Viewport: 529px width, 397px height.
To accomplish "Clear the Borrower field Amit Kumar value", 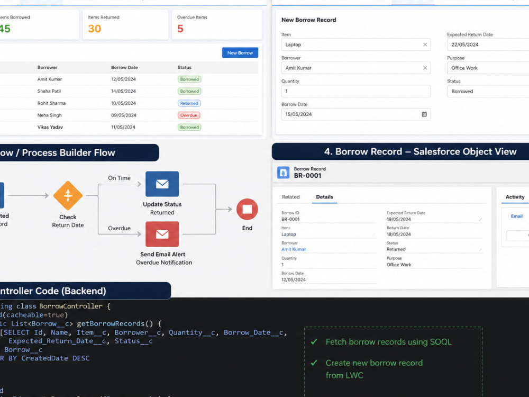I will [425, 68].
